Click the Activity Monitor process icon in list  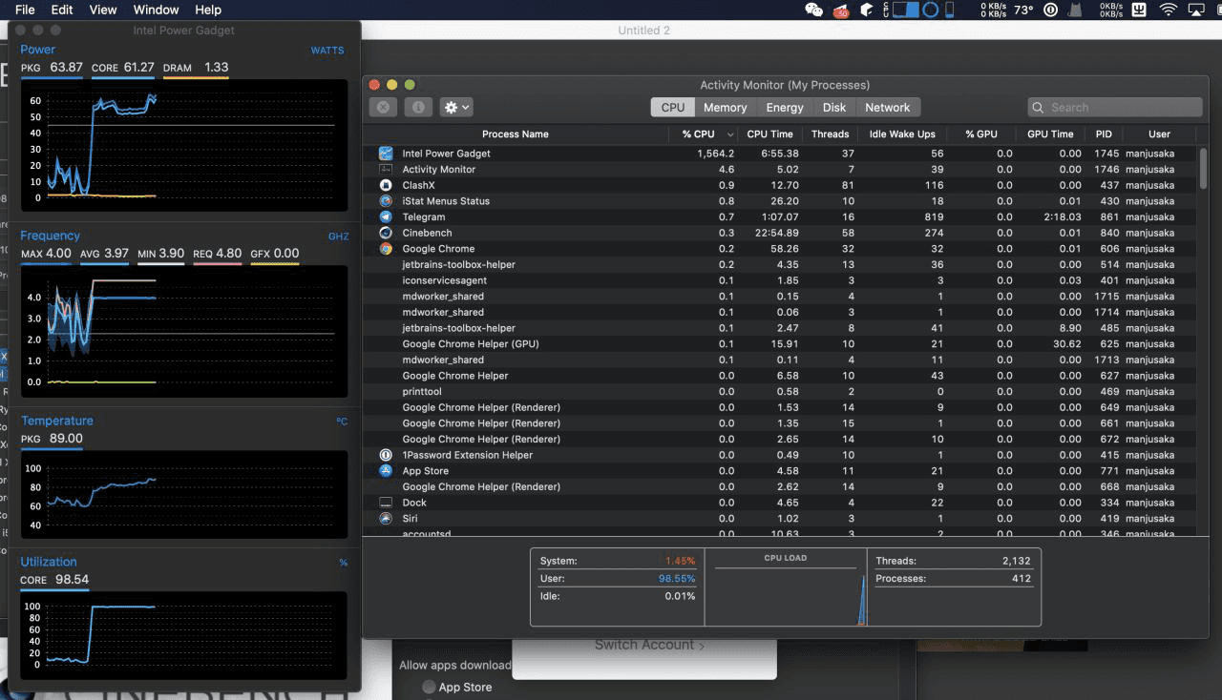click(386, 169)
